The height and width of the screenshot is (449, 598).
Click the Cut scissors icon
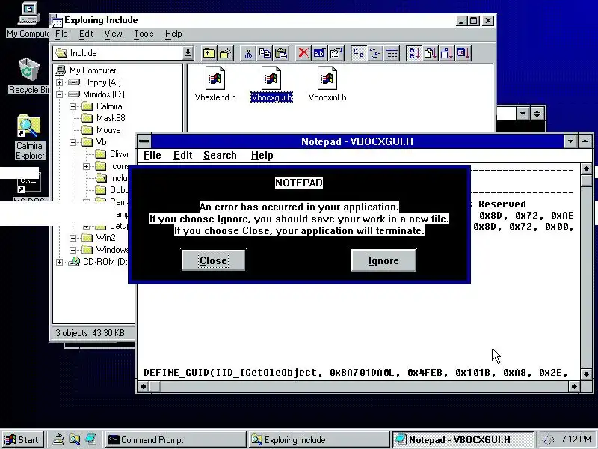pos(248,53)
